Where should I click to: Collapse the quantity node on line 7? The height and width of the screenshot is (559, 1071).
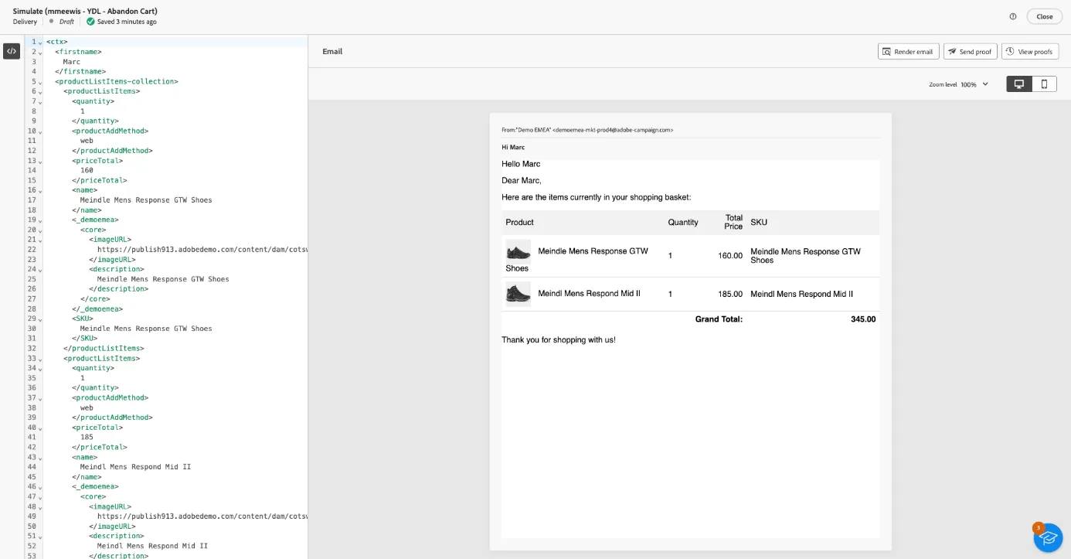39,101
